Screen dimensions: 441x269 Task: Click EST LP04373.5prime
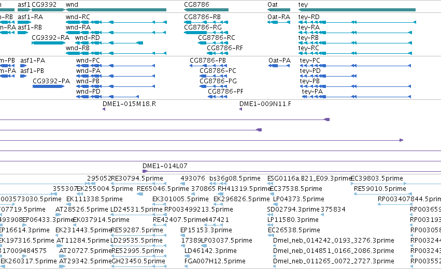(x=298, y=199)
